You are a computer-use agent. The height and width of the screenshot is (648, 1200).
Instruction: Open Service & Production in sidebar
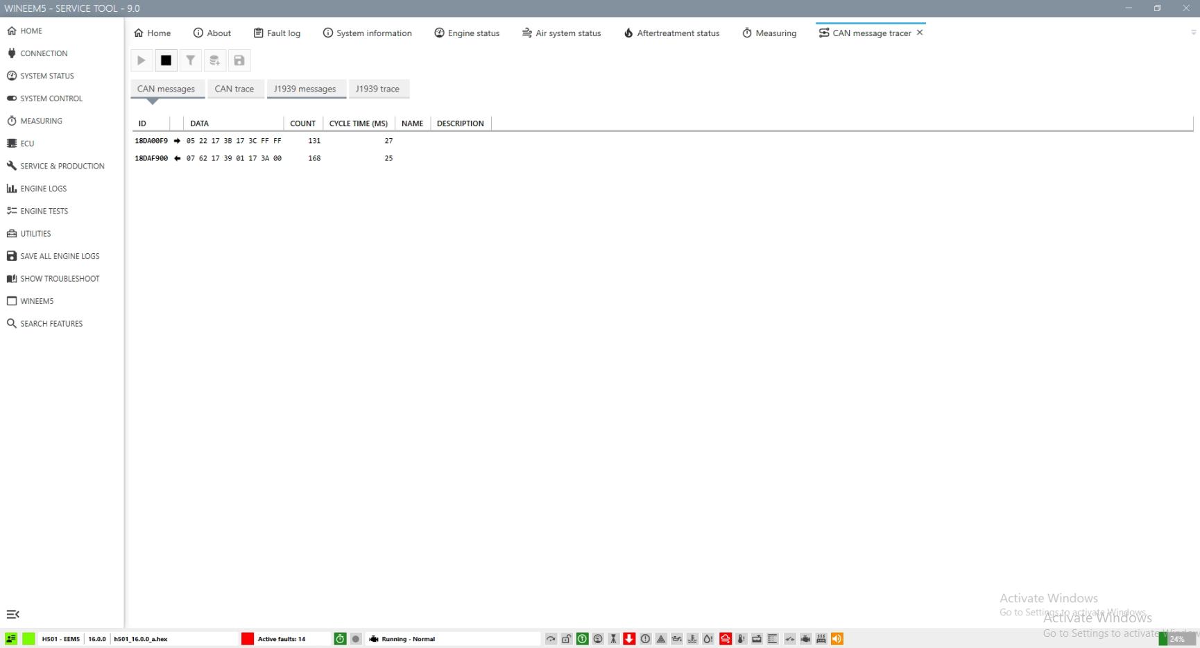pos(62,166)
